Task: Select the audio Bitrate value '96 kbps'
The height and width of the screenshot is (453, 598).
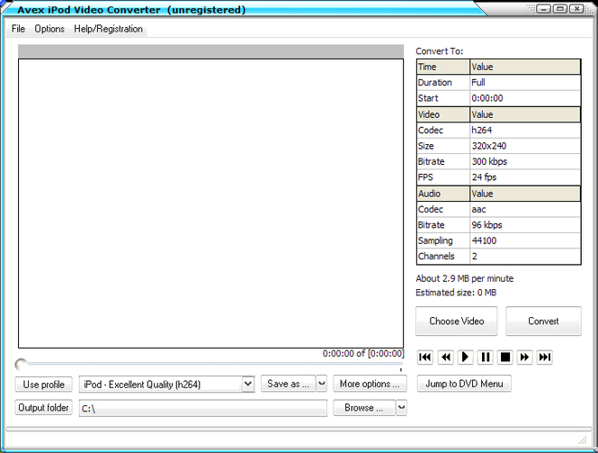Action: [x=525, y=225]
